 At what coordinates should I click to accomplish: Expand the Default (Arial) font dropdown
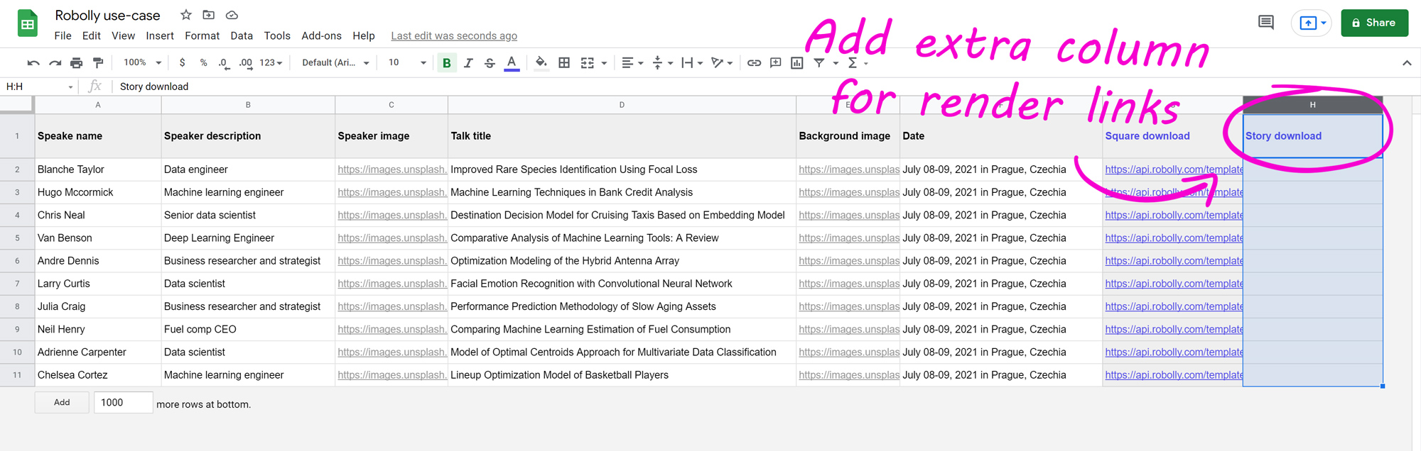click(x=335, y=63)
